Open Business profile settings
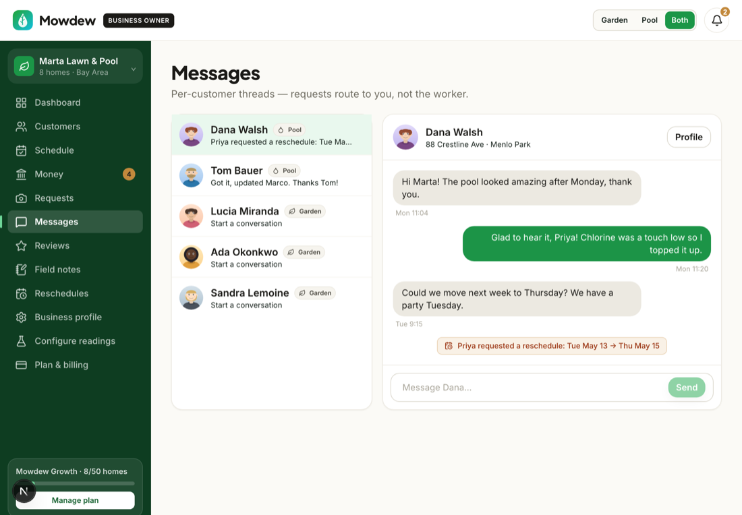The width and height of the screenshot is (742, 515). pos(76,317)
